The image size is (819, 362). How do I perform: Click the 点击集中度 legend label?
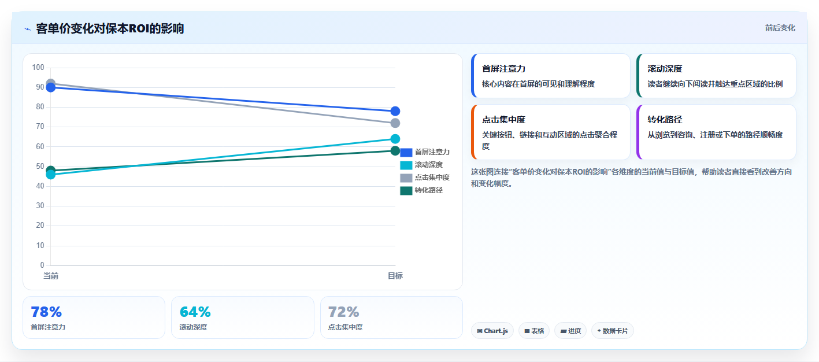(432, 178)
